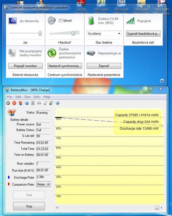The height and width of the screenshot is (216, 172).
Task: Click the grey checkmark Start toolbar icon
Action: (x=8, y=103)
